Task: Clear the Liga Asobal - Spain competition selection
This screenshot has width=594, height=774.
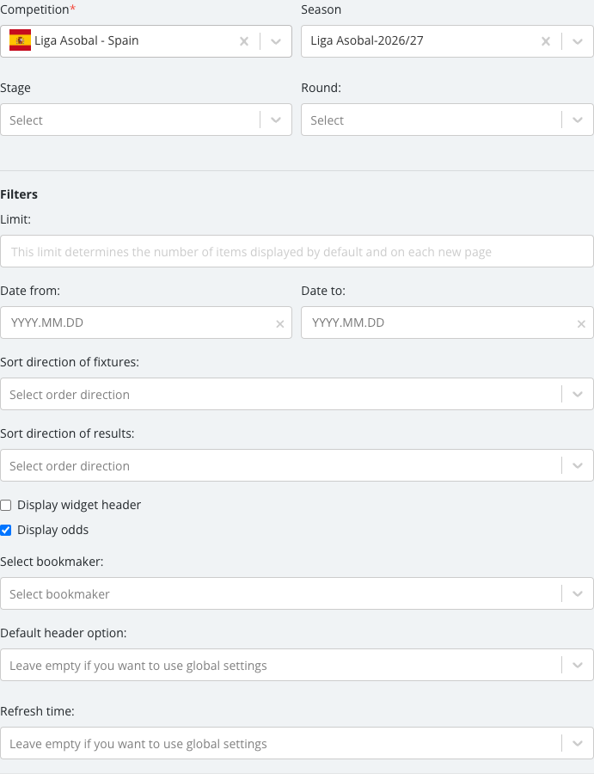Action: tap(244, 41)
